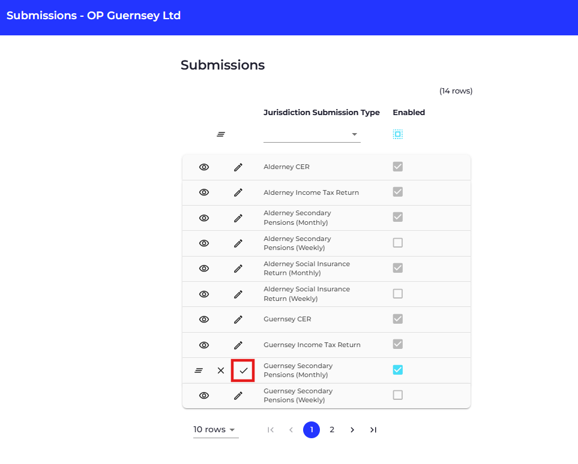Click lines icon in Guernsey Secondary Pensions (Monthly) row
The image size is (578, 464).
pyautogui.click(x=199, y=370)
